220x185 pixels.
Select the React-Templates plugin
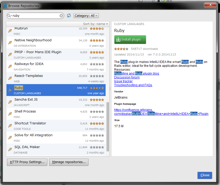pos(56,78)
